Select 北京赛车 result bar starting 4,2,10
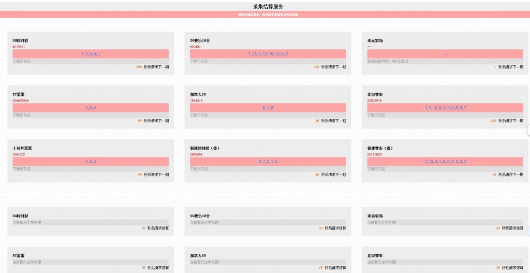Screen dimensions: 530x273 coord(445,108)
